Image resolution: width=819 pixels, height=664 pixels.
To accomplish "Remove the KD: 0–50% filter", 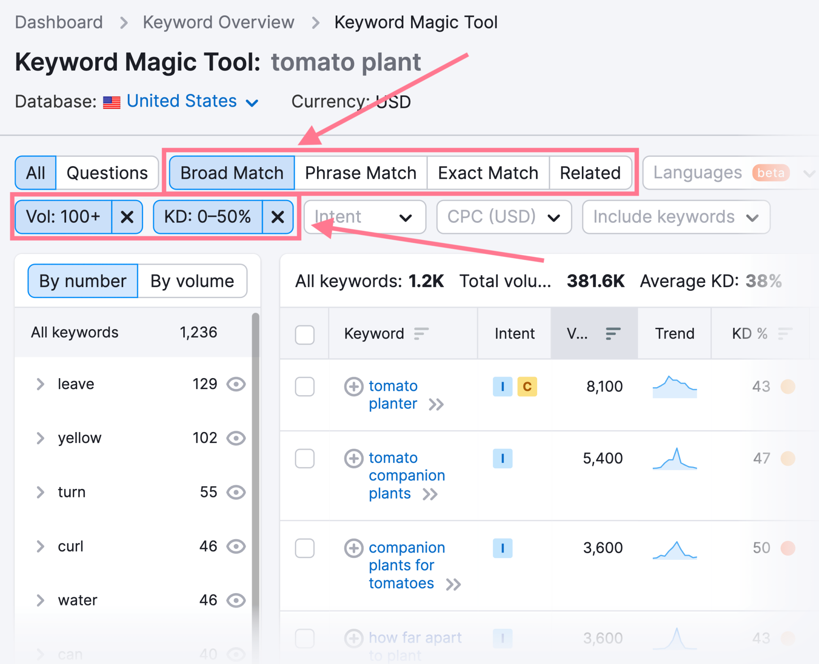I will (278, 217).
